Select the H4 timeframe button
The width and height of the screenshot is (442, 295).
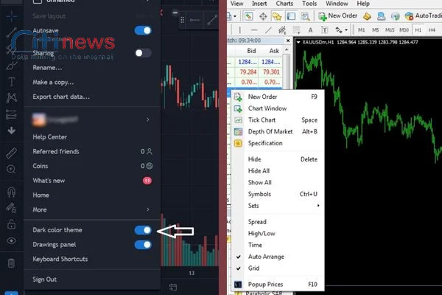point(432,30)
